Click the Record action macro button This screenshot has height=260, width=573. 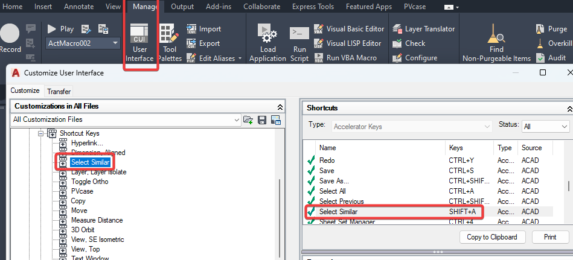(10, 39)
